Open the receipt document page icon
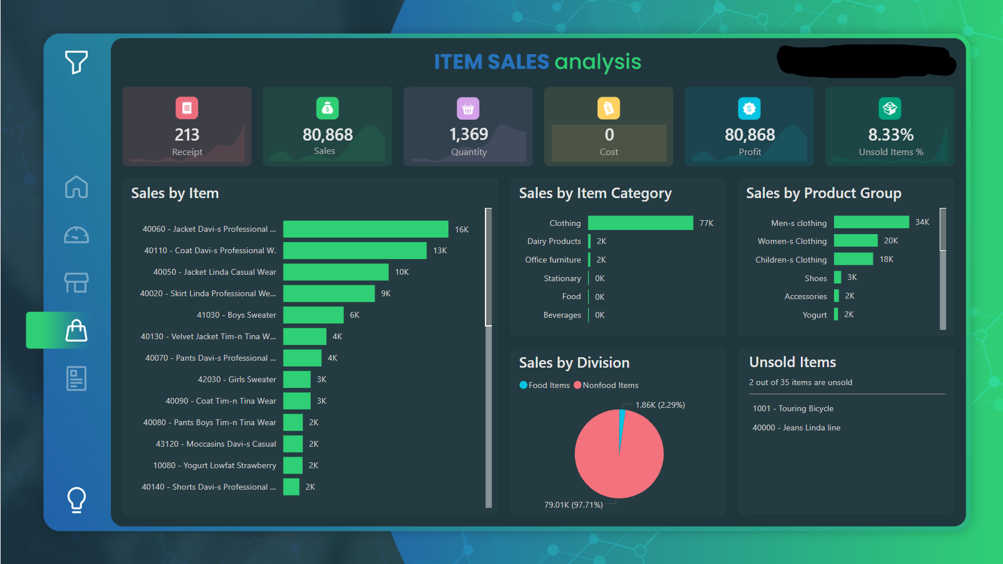The width and height of the screenshot is (1003, 564). [x=76, y=379]
